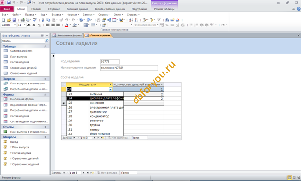Viewport: 301px width, 181px height.
Task: Collapse the navigation pane with the double chevron
Action: [x=47, y=36]
